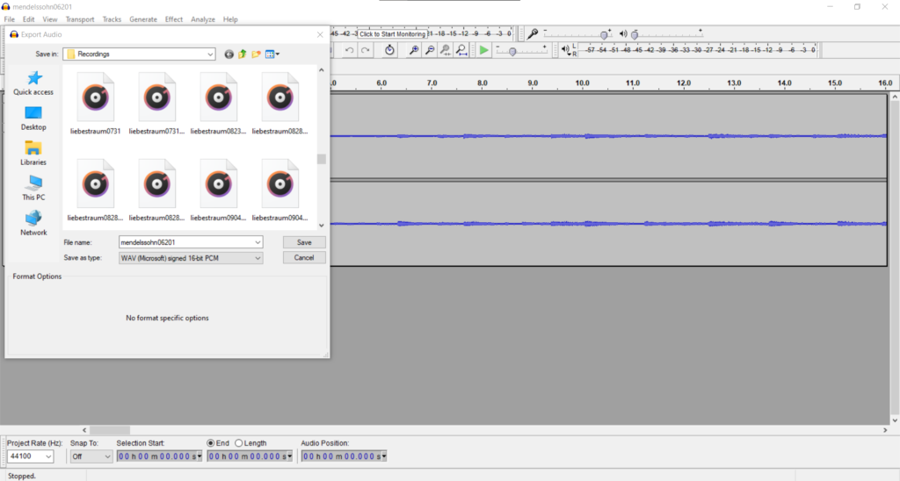Click the Redo arrow icon in the toolbar
The width and height of the screenshot is (900, 481).
366,51
